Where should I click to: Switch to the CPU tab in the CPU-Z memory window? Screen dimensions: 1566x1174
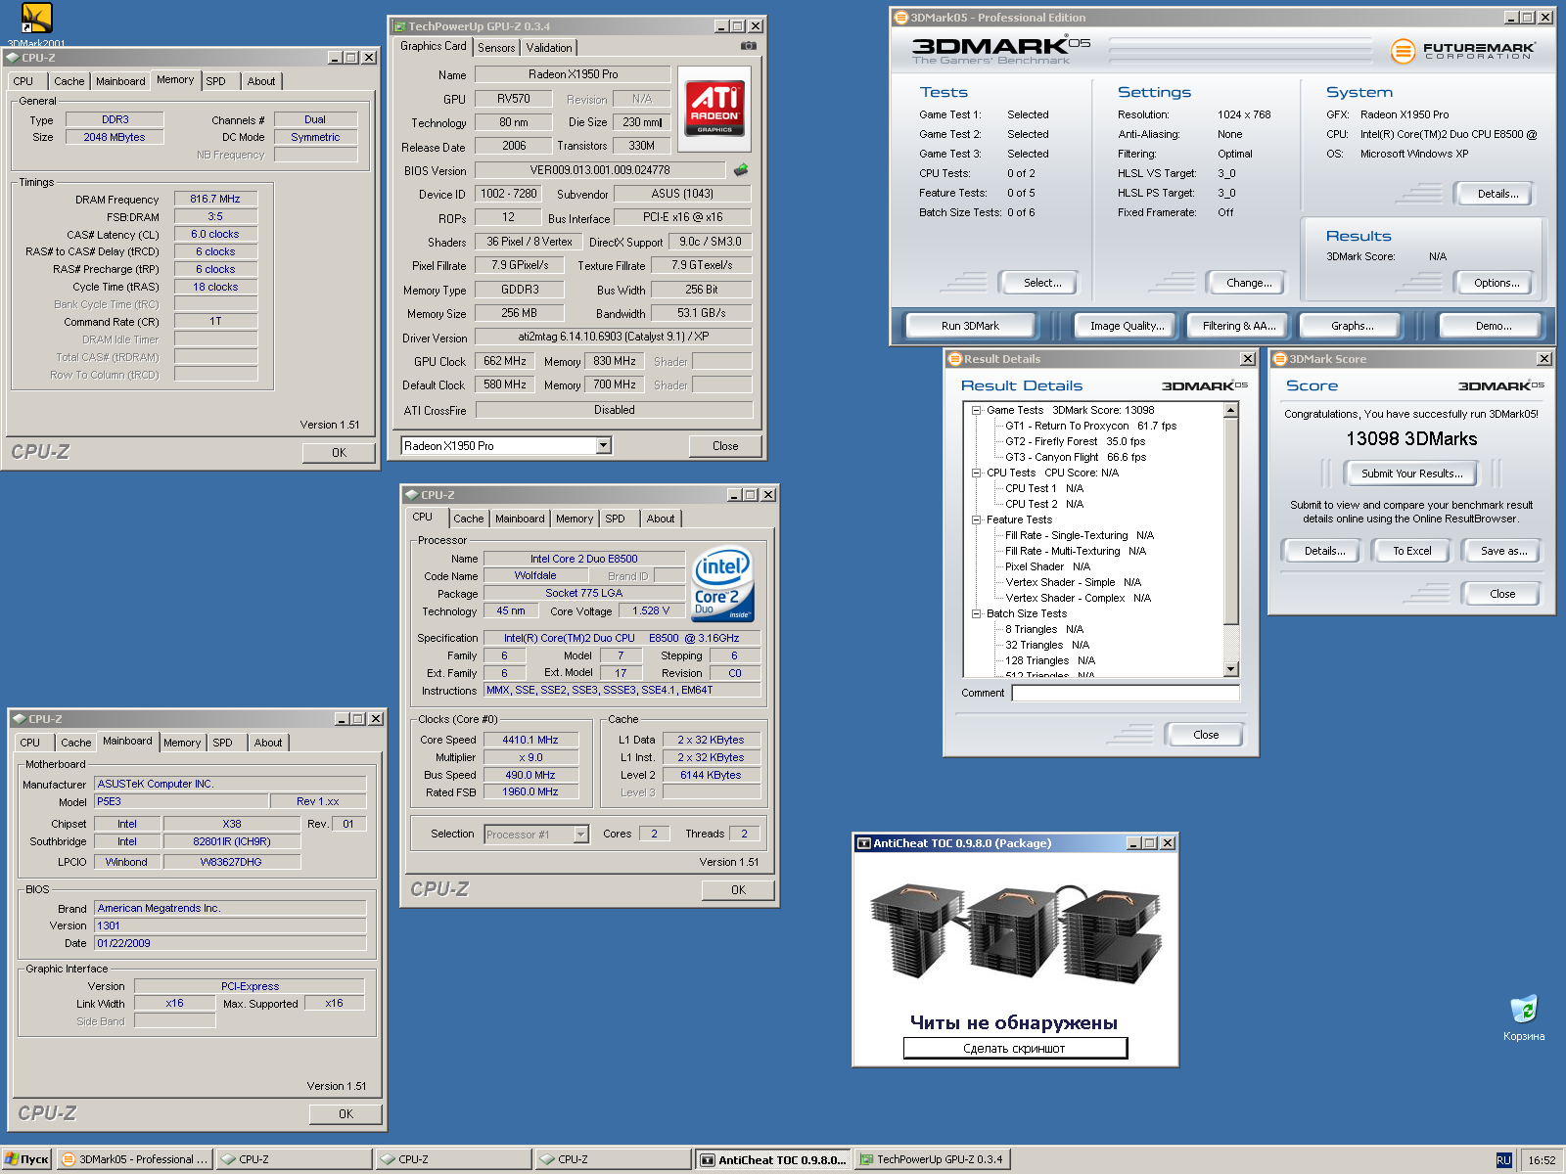pyautogui.click(x=23, y=82)
